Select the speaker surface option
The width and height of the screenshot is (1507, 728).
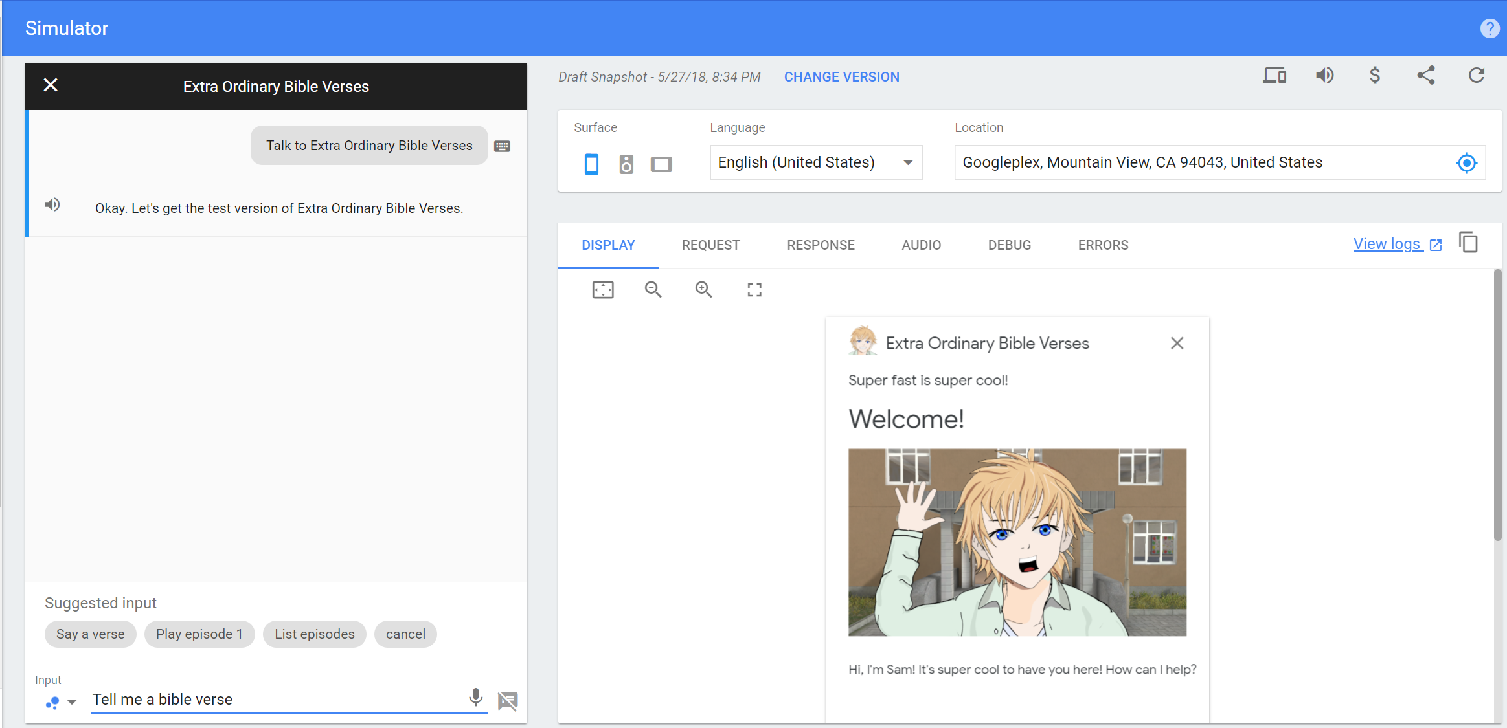(x=626, y=164)
